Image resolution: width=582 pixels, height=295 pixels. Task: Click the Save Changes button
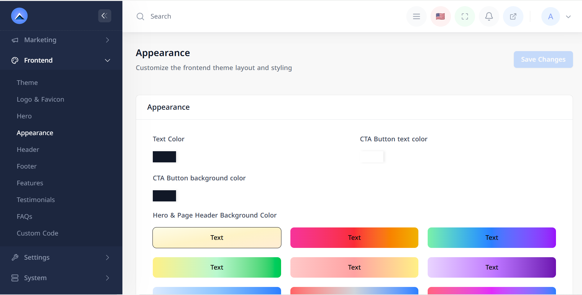click(x=543, y=59)
